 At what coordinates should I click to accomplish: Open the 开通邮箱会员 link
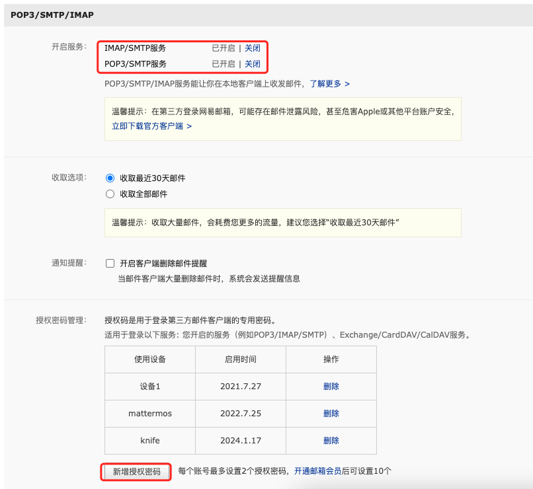[x=317, y=472]
